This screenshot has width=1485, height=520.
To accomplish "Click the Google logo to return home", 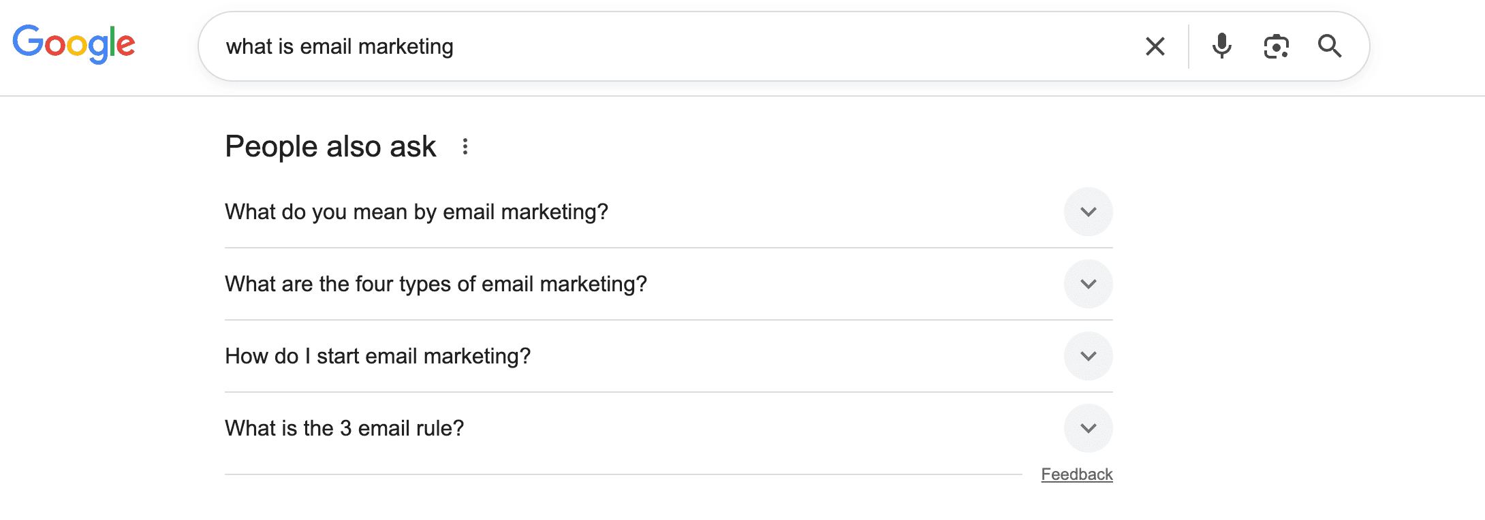I will pyautogui.click(x=73, y=44).
